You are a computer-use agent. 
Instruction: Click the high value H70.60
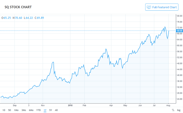coord(17,18)
